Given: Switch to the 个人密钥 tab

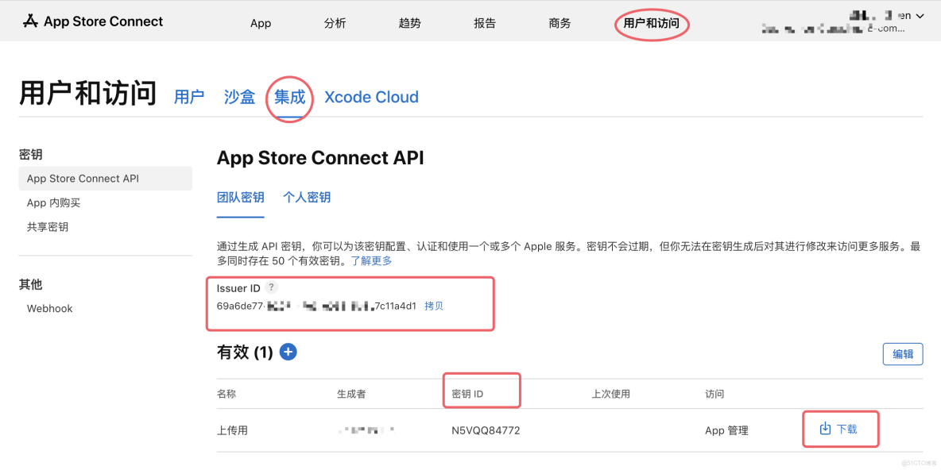Looking at the screenshot, I should click(x=307, y=197).
